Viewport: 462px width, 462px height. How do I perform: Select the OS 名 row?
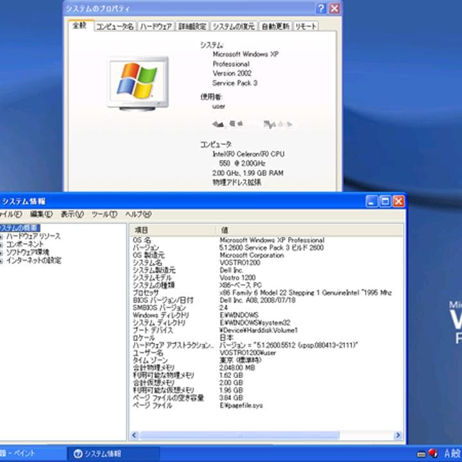pos(266,240)
